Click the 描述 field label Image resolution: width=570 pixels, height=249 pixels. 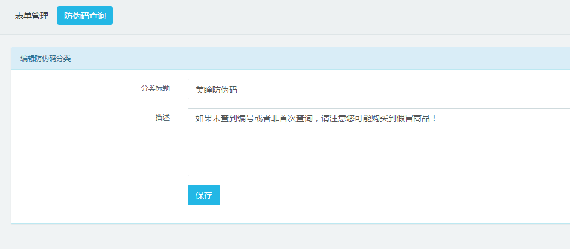[x=162, y=118]
